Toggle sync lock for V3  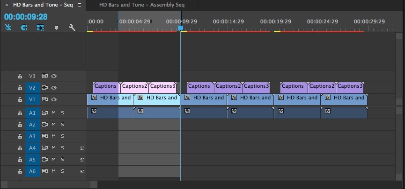(45, 76)
